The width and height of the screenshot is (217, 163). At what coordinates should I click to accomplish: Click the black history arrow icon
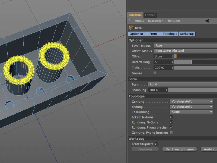[x=208, y=21]
